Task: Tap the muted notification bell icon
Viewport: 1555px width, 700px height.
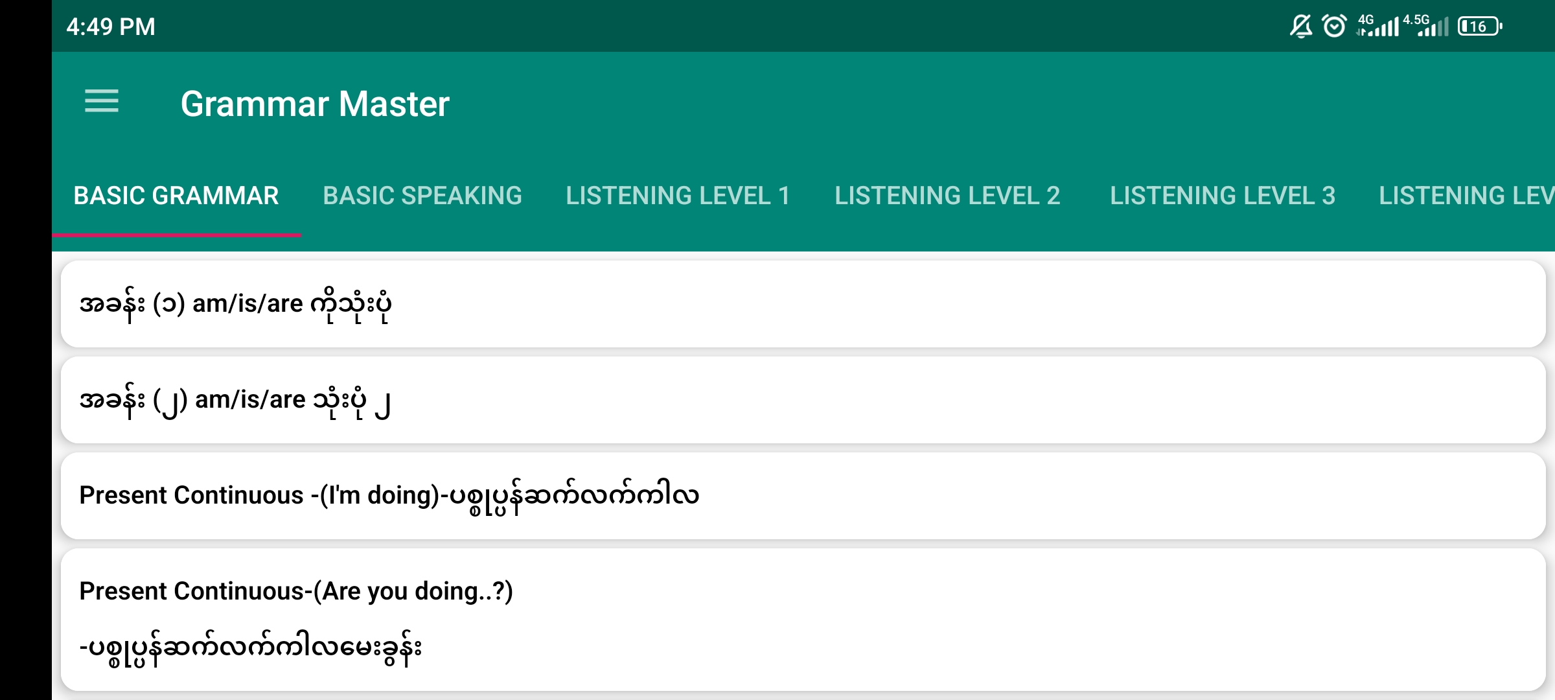Action: point(1300,27)
